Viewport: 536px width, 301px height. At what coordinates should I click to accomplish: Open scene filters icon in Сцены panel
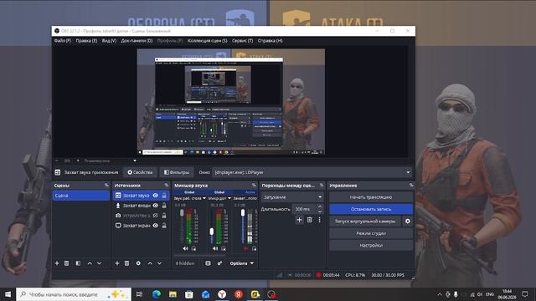point(78,263)
